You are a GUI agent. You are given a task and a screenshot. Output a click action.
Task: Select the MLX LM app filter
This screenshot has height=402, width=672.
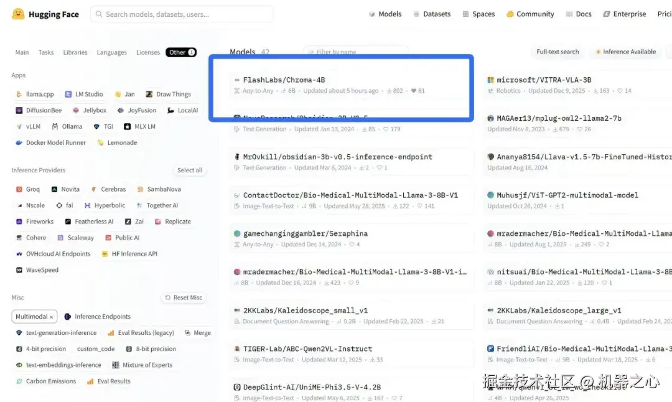[140, 126]
